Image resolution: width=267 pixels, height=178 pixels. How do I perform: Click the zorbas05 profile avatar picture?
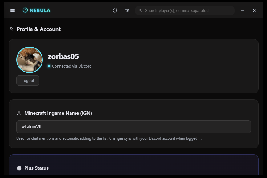30,60
